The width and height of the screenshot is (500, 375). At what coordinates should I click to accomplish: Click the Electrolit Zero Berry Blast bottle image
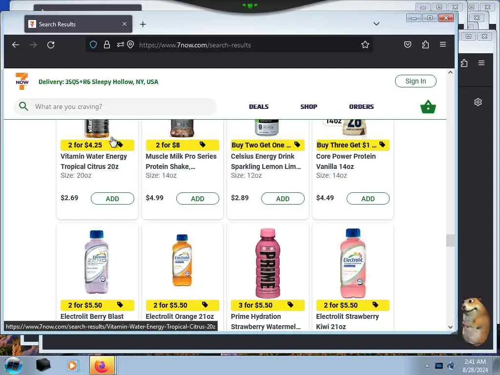97,262
